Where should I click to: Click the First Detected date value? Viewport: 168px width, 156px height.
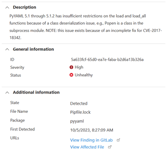(92, 130)
